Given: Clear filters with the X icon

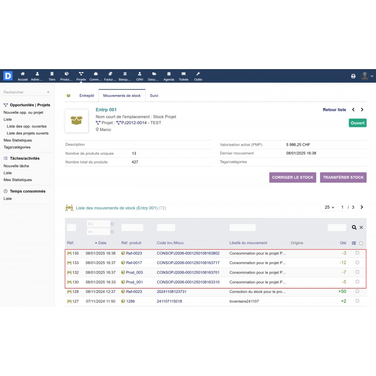Looking at the screenshot, I should tap(361, 227).
